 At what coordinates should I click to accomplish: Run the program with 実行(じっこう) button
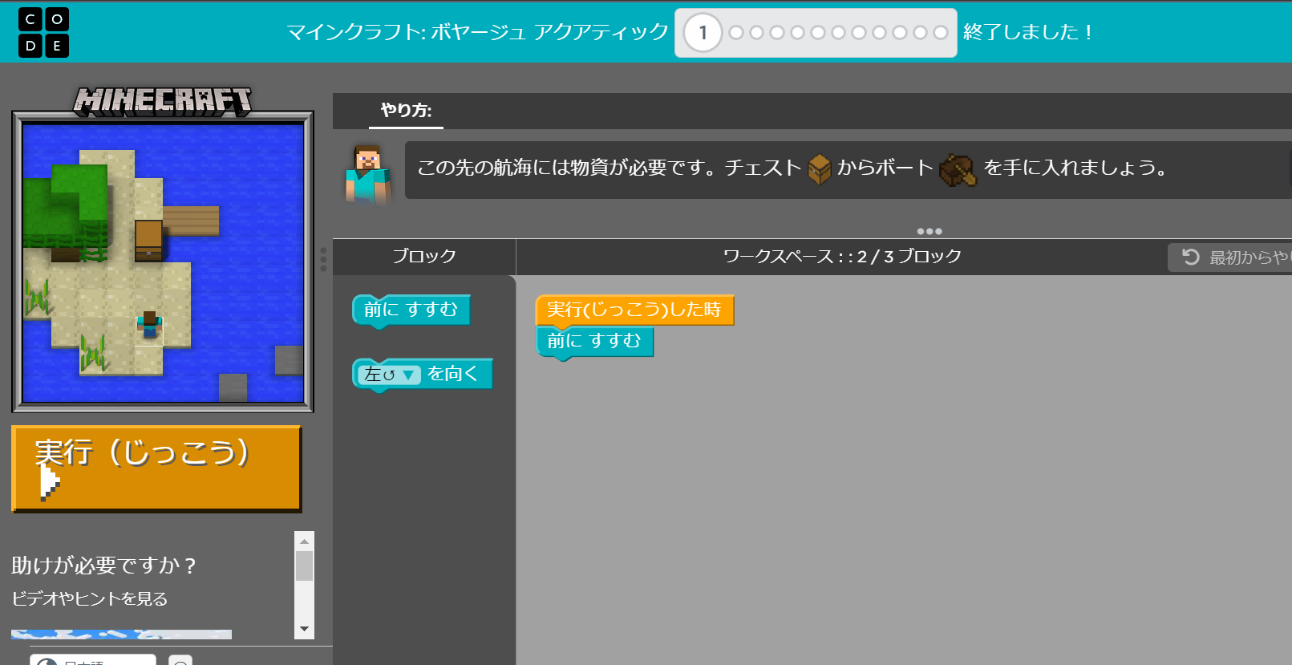[x=156, y=468]
